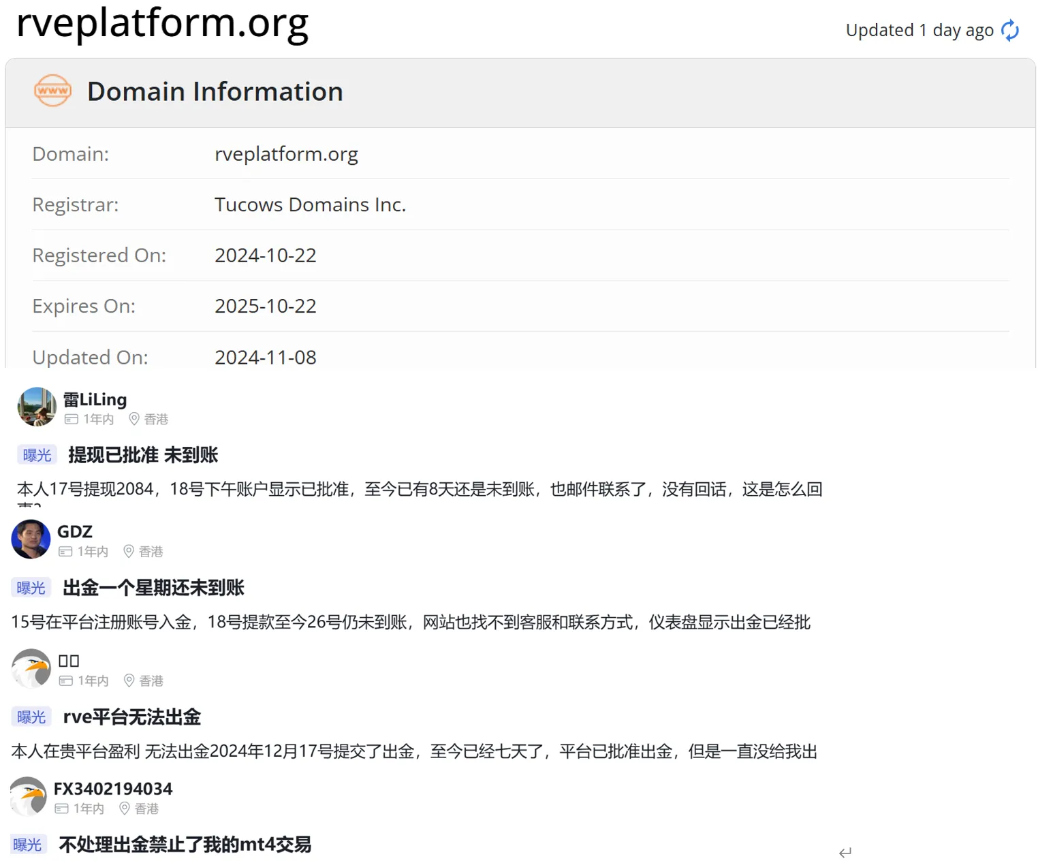The image size is (1038, 863).
Task: Click the location pin under FX3402194034
Action: click(x=124, y=809)
